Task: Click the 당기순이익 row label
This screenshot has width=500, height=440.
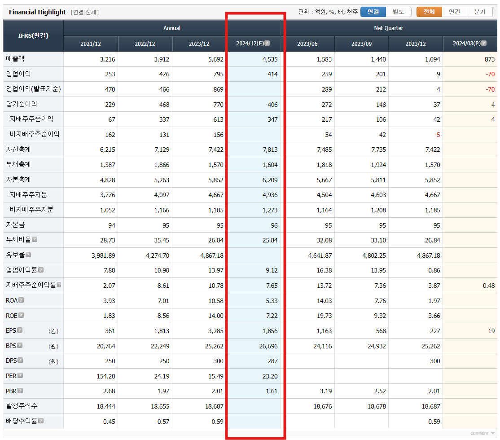Action: coord(22,104)
